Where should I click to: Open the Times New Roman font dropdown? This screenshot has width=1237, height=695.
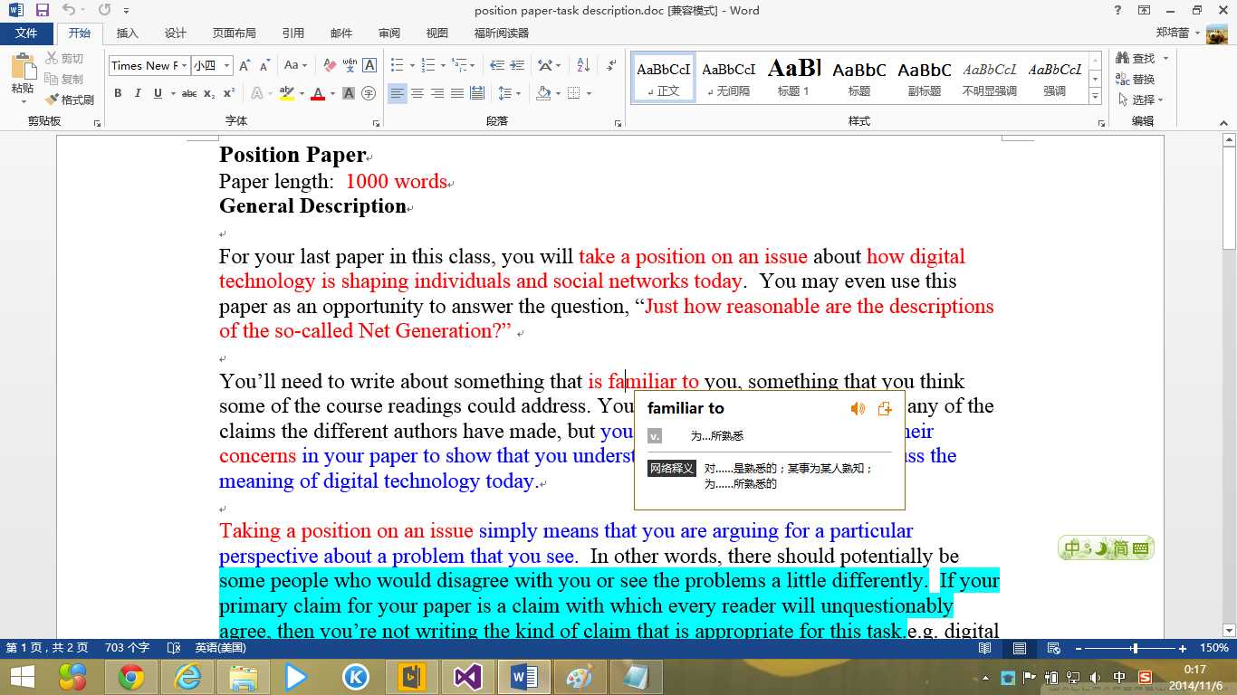point(184,65)
